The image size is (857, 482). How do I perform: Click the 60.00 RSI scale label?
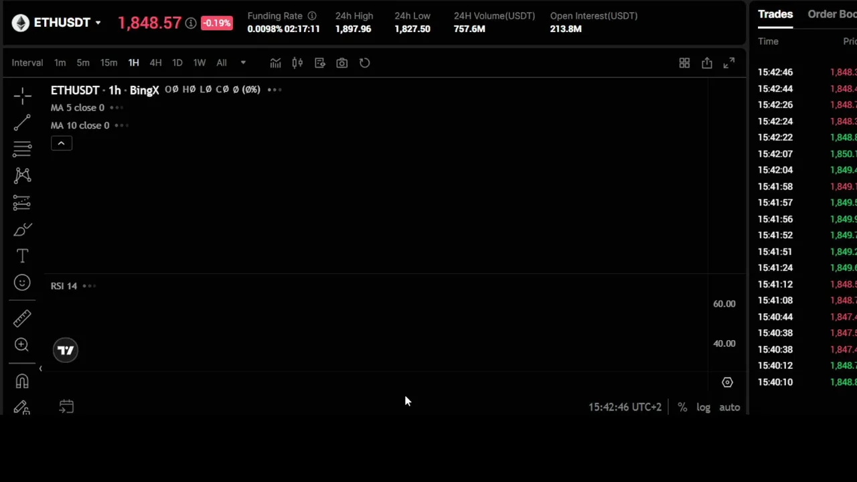pos(724,304)
